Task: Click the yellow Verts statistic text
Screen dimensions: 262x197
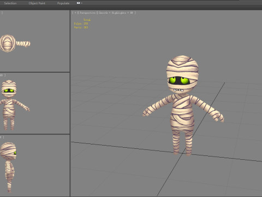Action: [x=81, y=27]
